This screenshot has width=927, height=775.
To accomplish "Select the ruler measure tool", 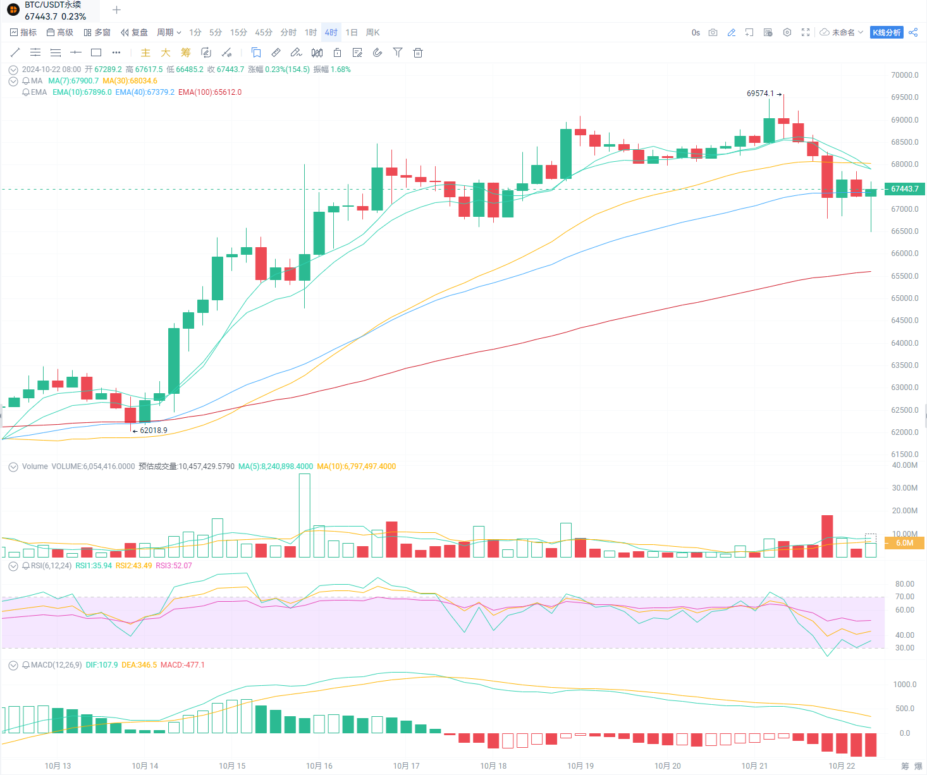I will tap(276, 52).
